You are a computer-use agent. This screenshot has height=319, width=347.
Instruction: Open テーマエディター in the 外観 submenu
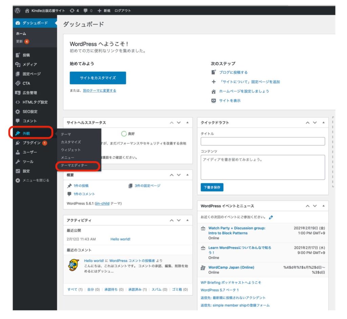(74, 165)
